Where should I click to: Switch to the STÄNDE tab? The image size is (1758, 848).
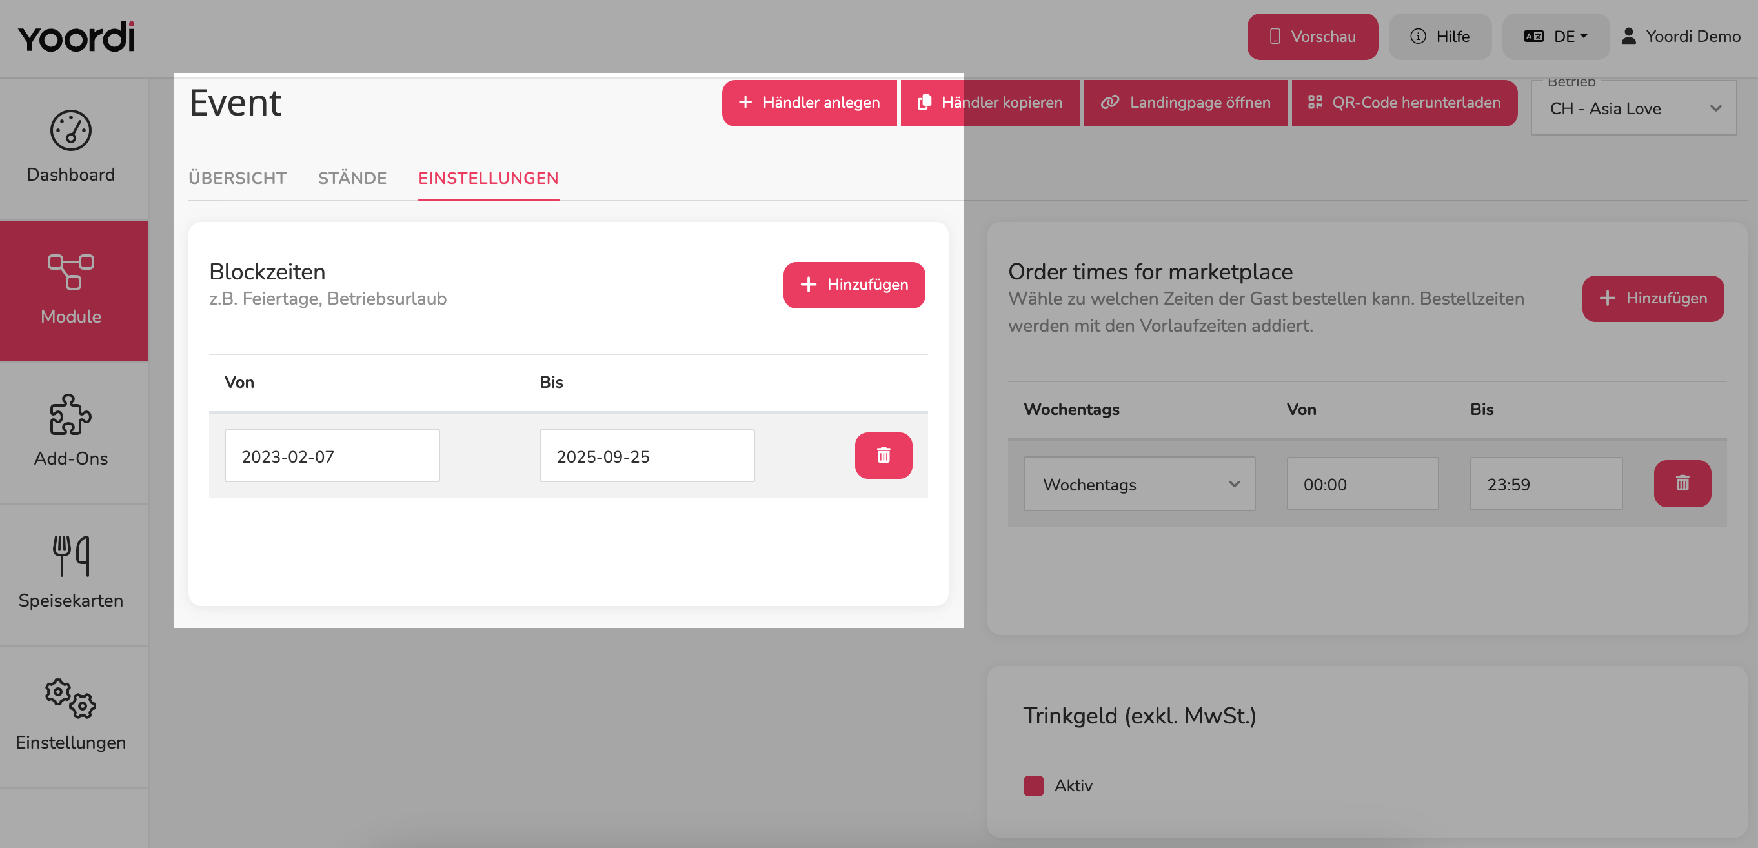(x=352, y=178)
